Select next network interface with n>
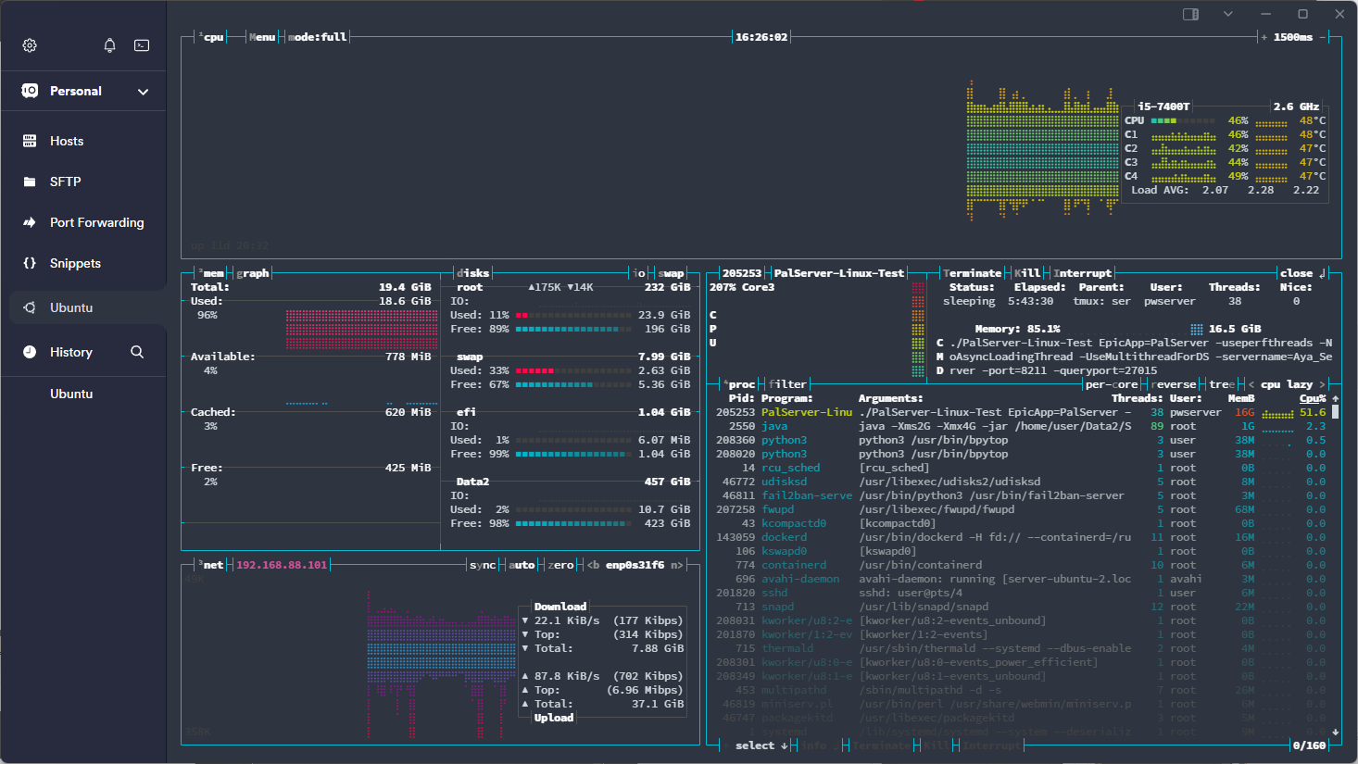The image size is (1358, 764). [677, 565]
